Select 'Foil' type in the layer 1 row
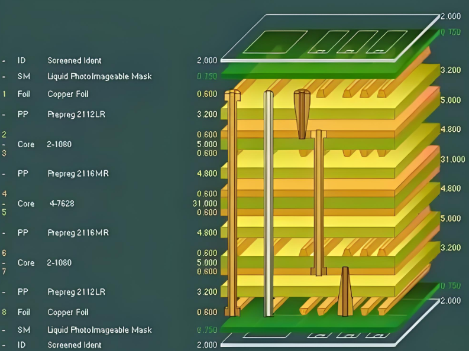 click(x=24, y=94)
